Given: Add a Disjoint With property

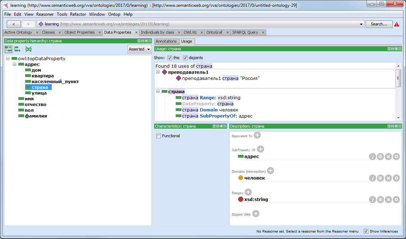Looking at the screenshot, I should (x=255, y=214).
